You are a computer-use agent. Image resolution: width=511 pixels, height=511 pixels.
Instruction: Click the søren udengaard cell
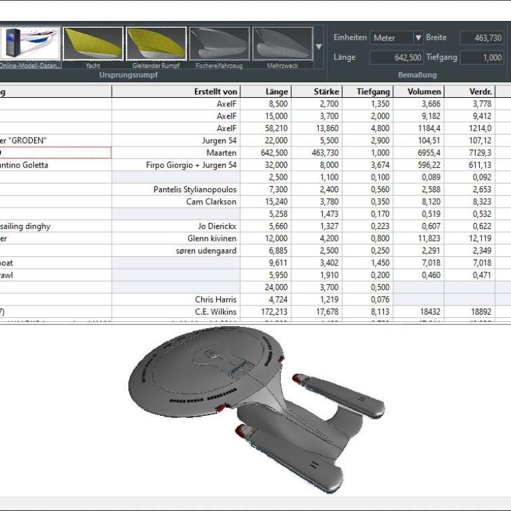coord(176,251)
